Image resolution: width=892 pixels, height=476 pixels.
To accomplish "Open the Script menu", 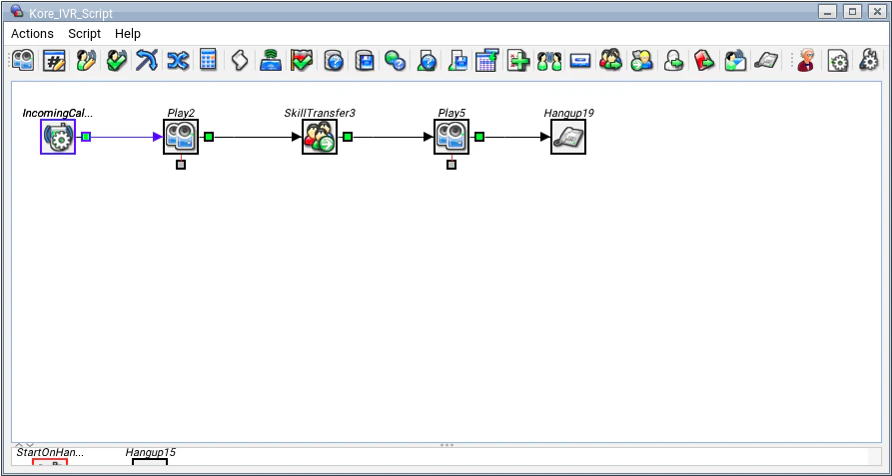I will point(84,34).
